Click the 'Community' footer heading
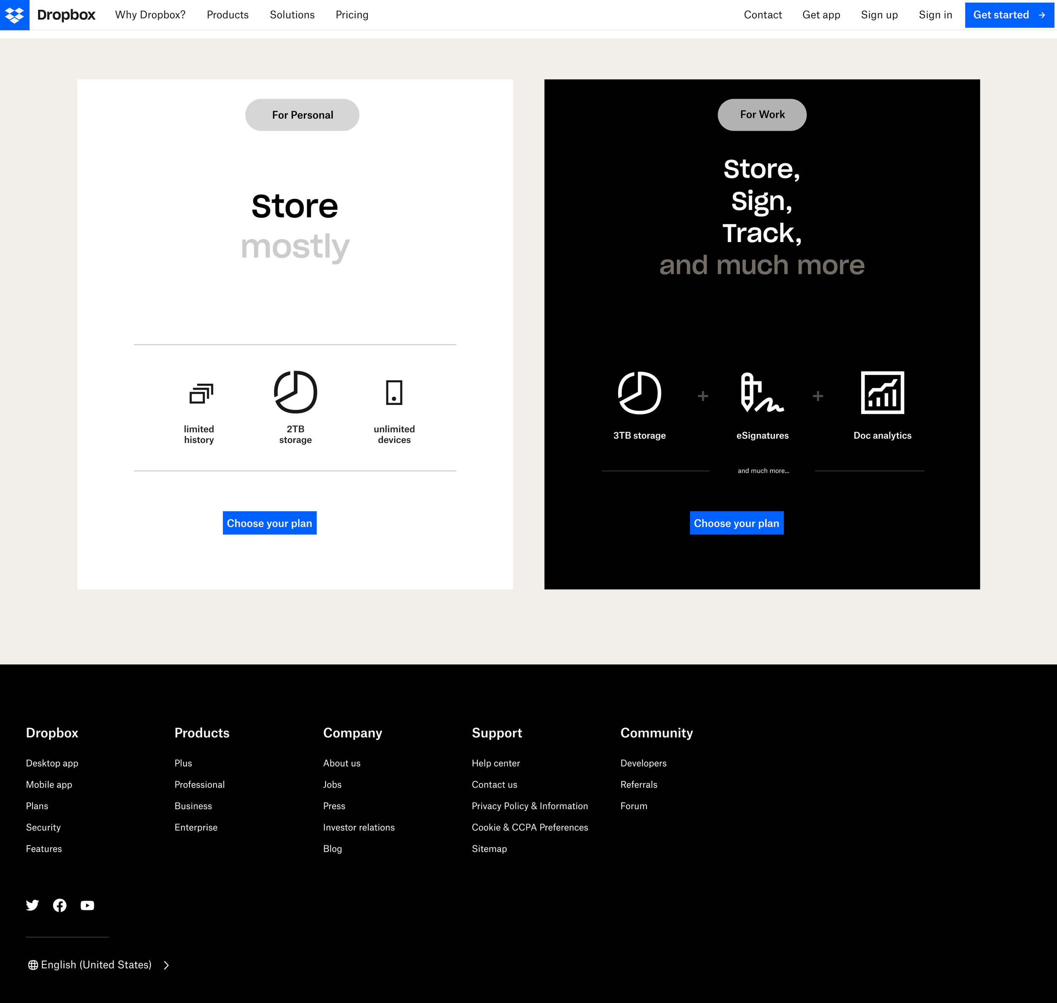 click(x=657, y=732)
